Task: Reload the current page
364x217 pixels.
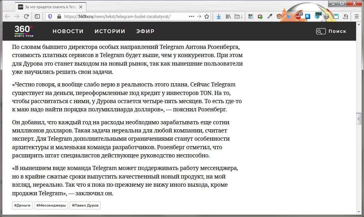Action: [x=27, y=16]
